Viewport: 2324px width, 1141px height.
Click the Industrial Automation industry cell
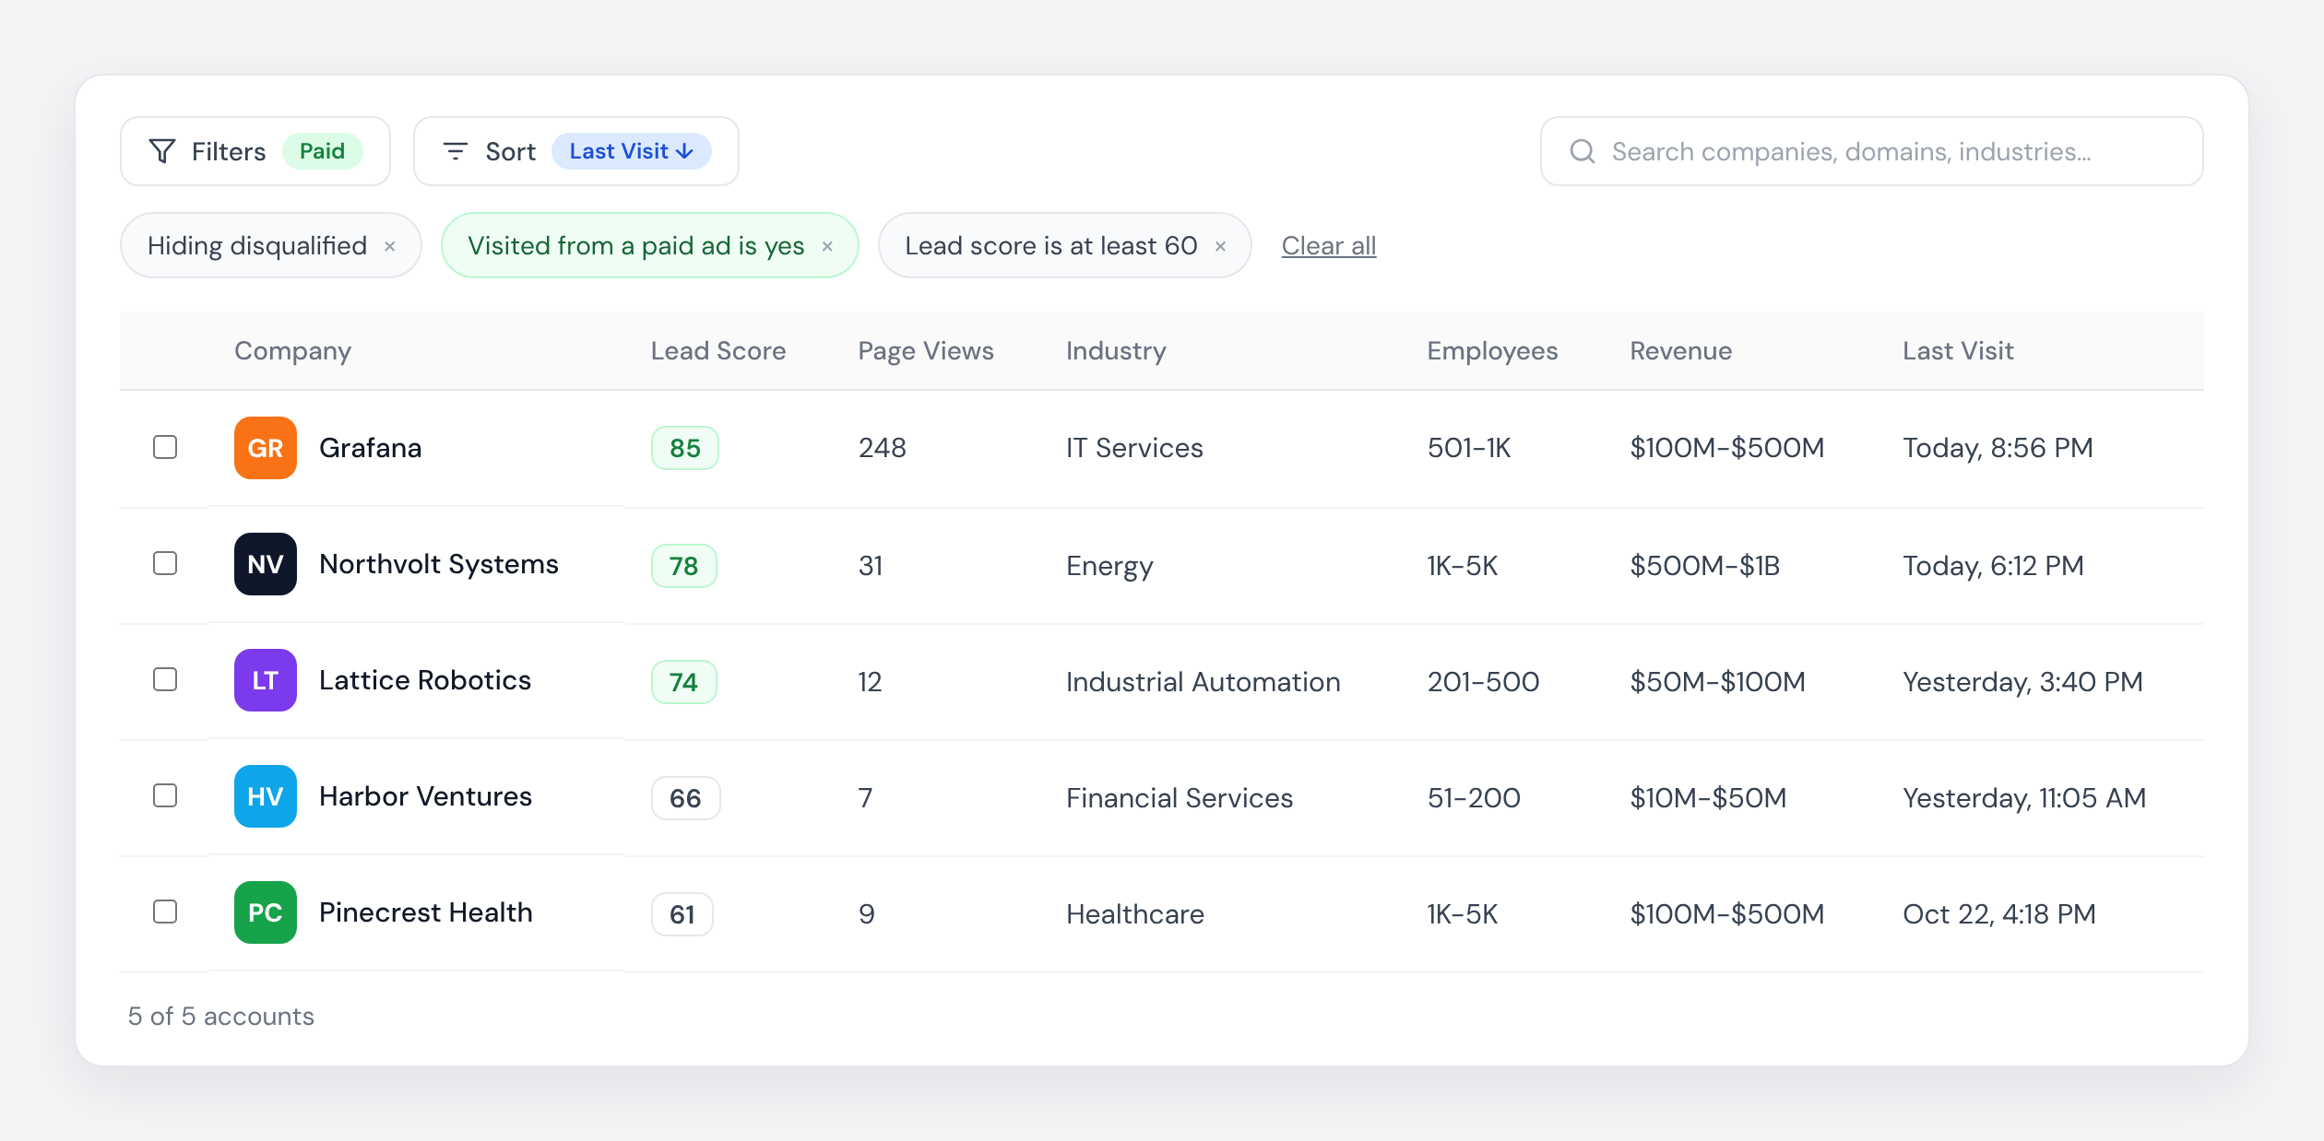click(x=1203, y=682)
